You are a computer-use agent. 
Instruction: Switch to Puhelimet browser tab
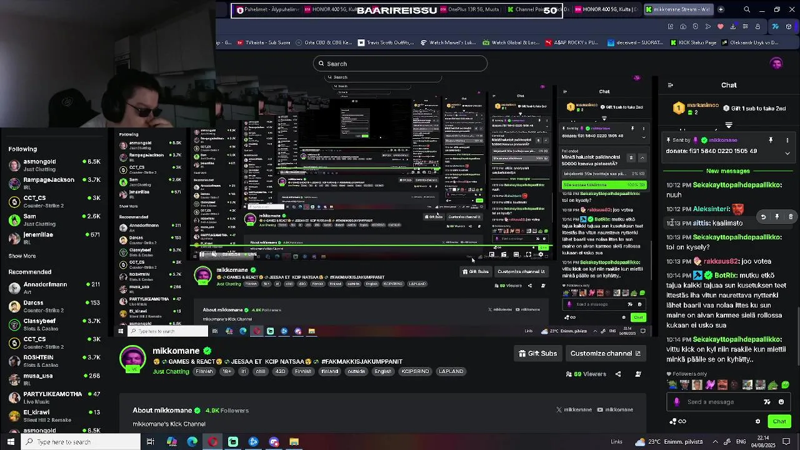(x=266, y=9)
